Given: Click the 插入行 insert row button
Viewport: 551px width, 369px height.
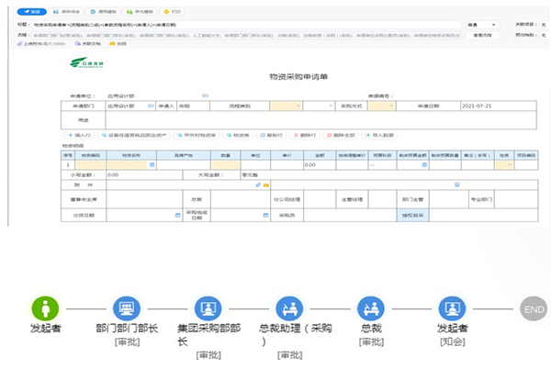Looking at the screenshot, I should coord(79,135).
